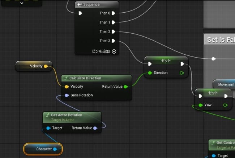Click the Velocity variable output pin

point(46,66)
